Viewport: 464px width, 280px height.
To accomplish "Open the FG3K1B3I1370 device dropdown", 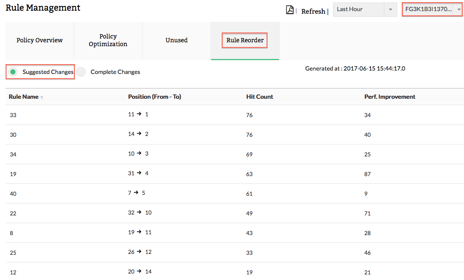I will [432, 9].
